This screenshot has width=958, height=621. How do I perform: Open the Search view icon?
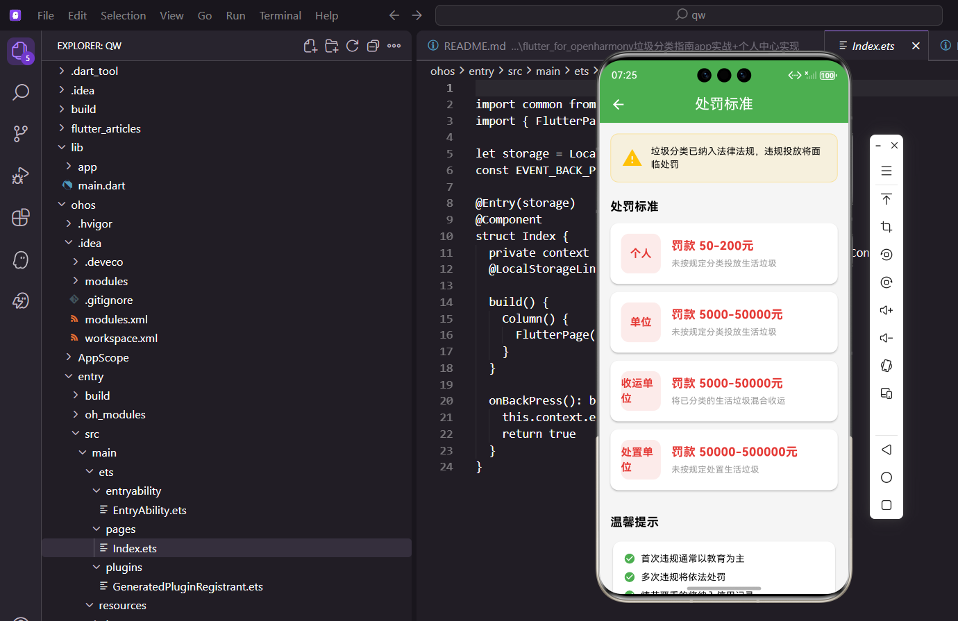click(x=21, y=92)
